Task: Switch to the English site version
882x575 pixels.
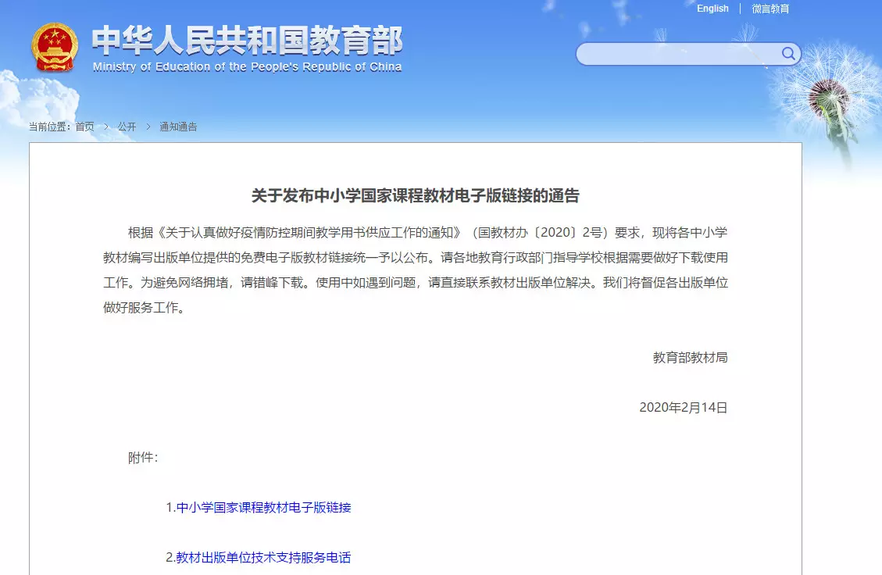Action: point(712,9)
